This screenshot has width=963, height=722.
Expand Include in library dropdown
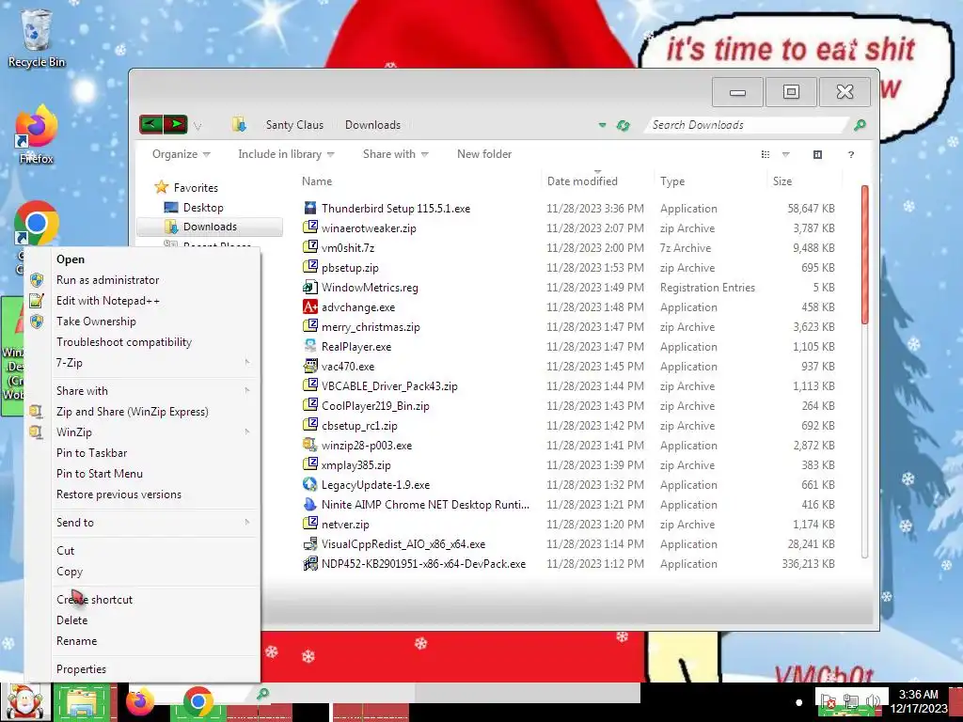(286, 154)
